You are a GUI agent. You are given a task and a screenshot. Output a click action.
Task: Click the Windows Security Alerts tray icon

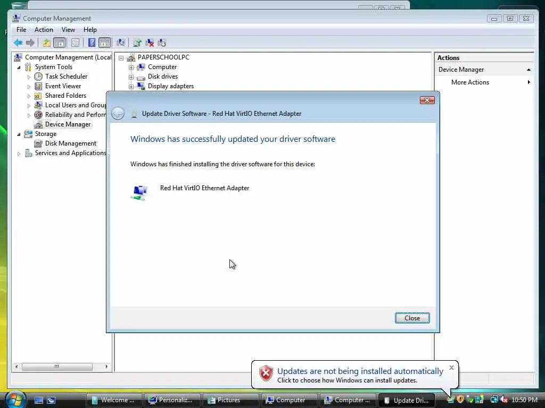(x=460, y=399)
